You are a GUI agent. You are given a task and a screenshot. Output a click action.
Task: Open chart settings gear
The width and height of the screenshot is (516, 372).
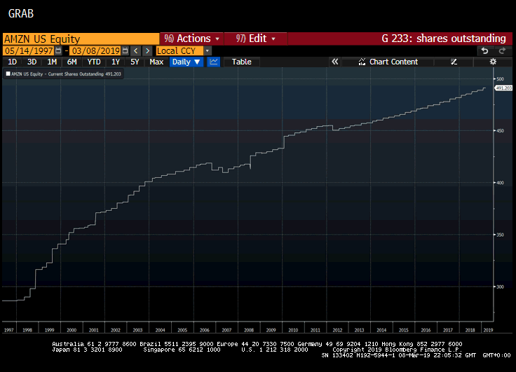(x=493, y=62)
